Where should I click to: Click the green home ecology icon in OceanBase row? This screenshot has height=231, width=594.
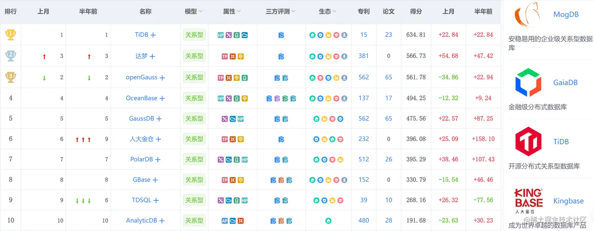[x=312, y=98]
